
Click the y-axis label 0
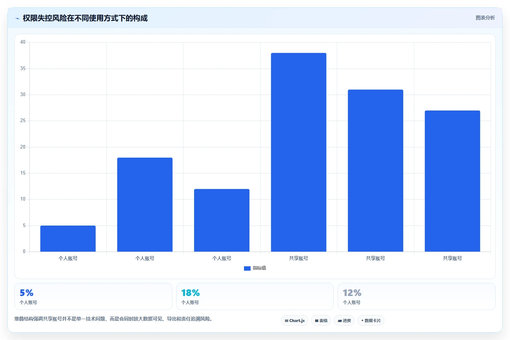(24, 252)
